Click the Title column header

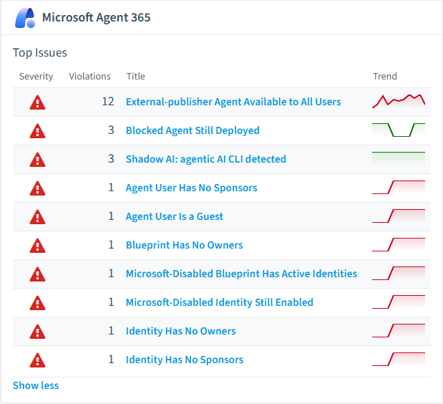[x=135, y=77]
